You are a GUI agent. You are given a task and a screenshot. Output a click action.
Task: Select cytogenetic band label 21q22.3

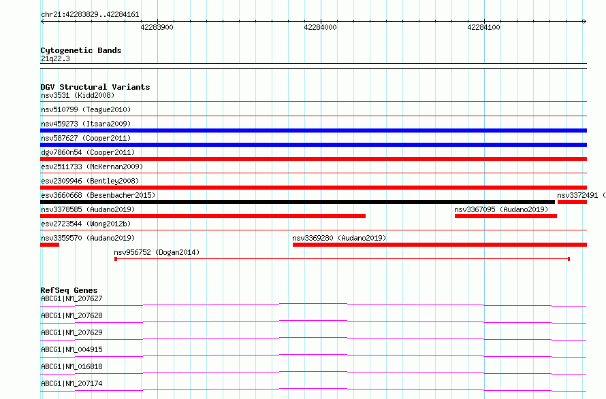tap(55, 58)
